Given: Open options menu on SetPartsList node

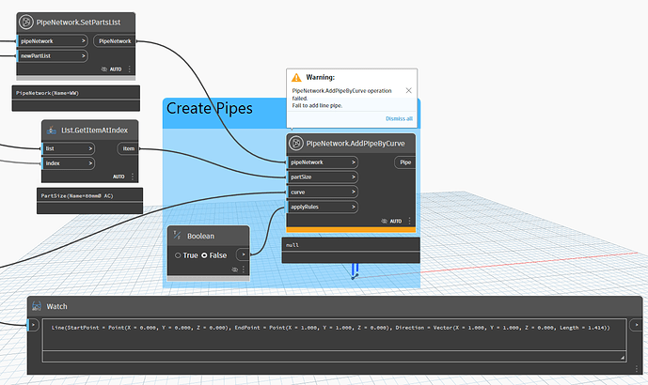Looking at the screenshot, I should point(130,69).
